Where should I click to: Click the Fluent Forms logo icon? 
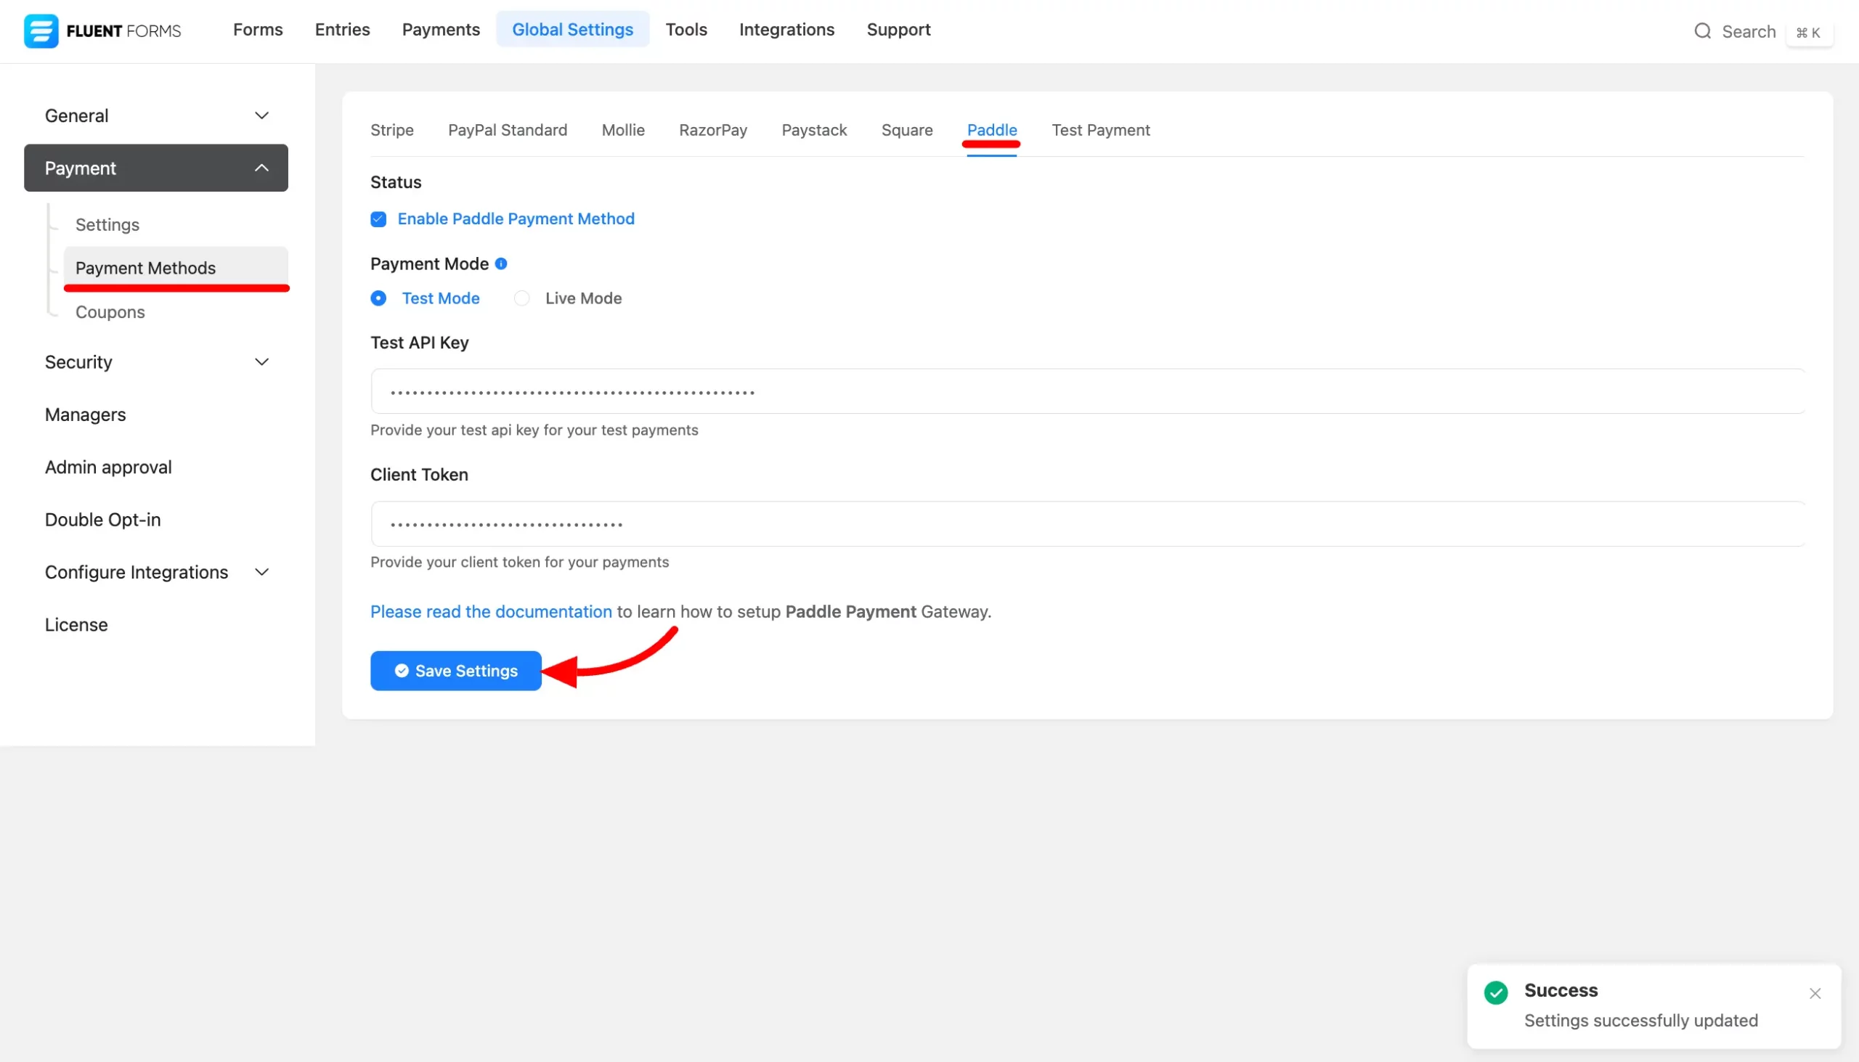(x=41, y=30)
